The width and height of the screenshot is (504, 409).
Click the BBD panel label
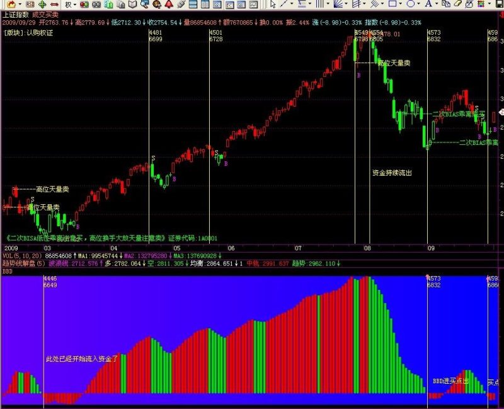pos(8,272)
